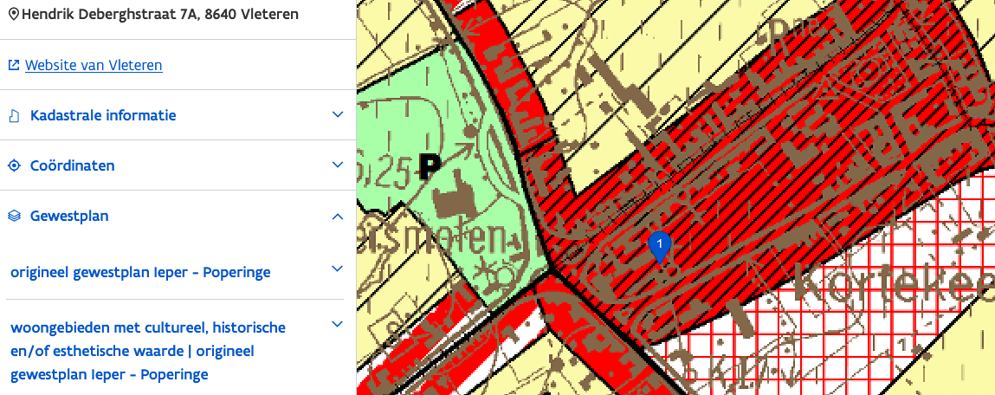Image resolution: width=995 pixels, height=395 pixels.
Task: Open the Website van Vleteren link
Action: click(x=94, y=65)
